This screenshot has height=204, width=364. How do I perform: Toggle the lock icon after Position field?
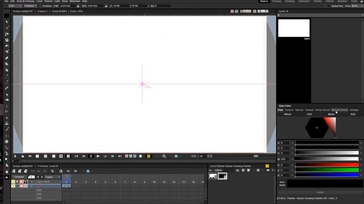coord(78,6)
